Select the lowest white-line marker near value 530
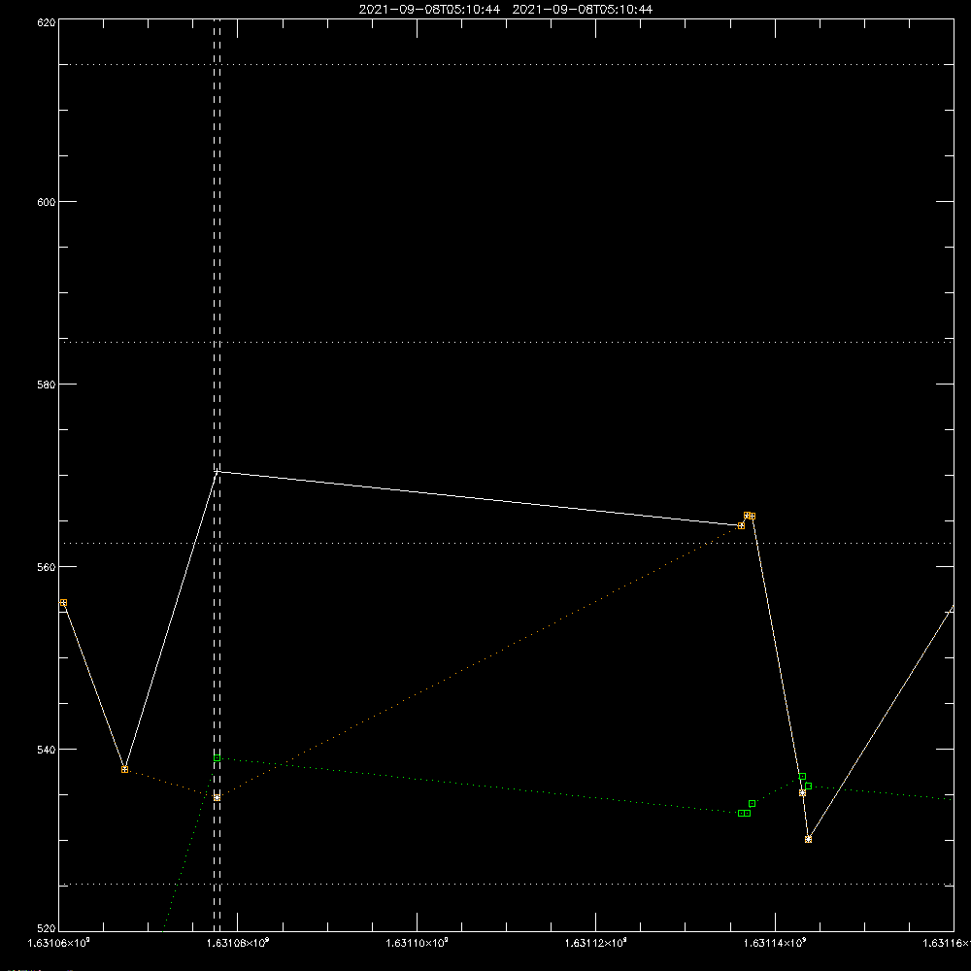The image size is (971, 971). click(x=808, y=839)
